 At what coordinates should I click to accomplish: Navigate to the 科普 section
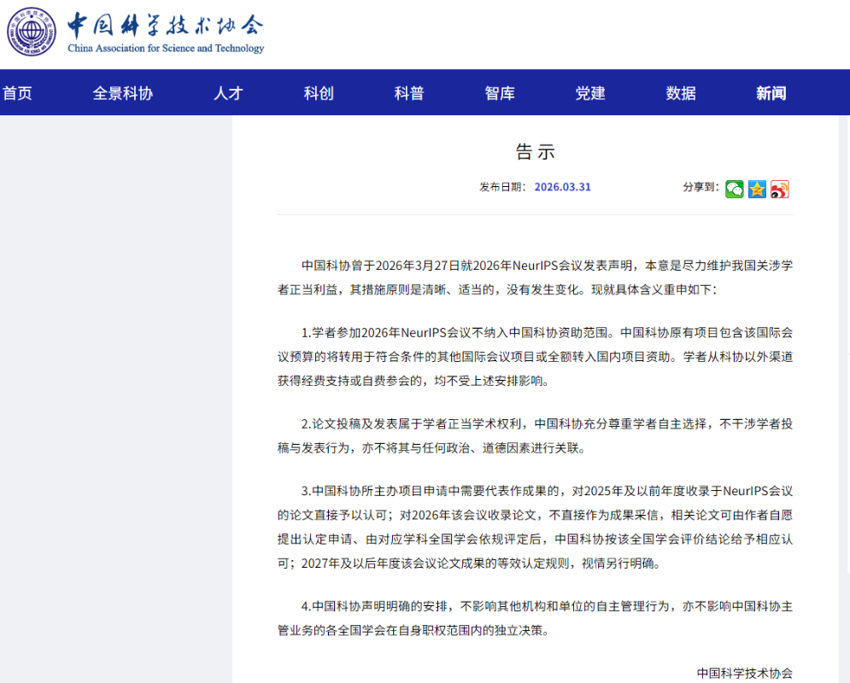[x=409, y=93]
